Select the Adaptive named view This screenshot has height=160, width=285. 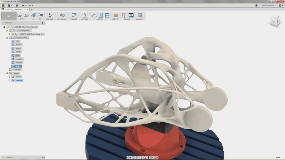(x=19, y=59)
